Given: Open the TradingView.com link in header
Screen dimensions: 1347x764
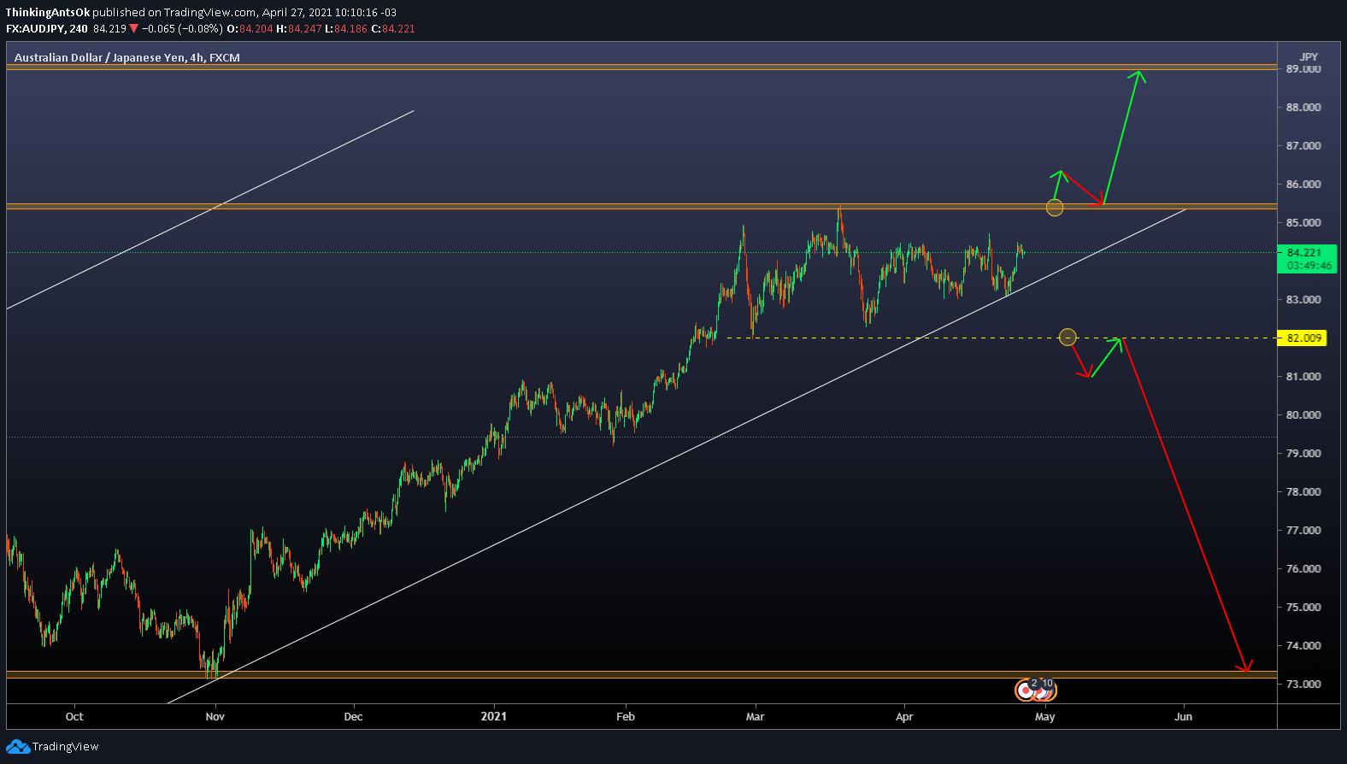Looking at the screenshot, I should click(x=209, y=13).
